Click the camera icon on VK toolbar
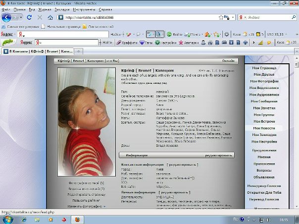 coord(224,43)
